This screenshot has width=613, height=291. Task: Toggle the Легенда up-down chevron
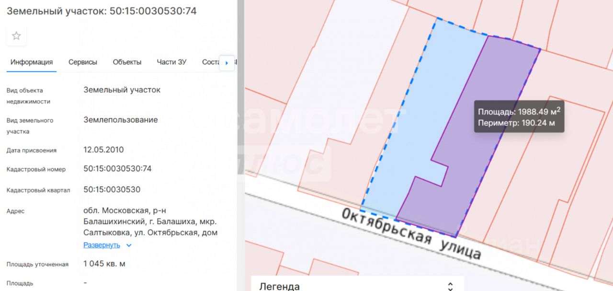pyautogui.click(x=450, y=286)
